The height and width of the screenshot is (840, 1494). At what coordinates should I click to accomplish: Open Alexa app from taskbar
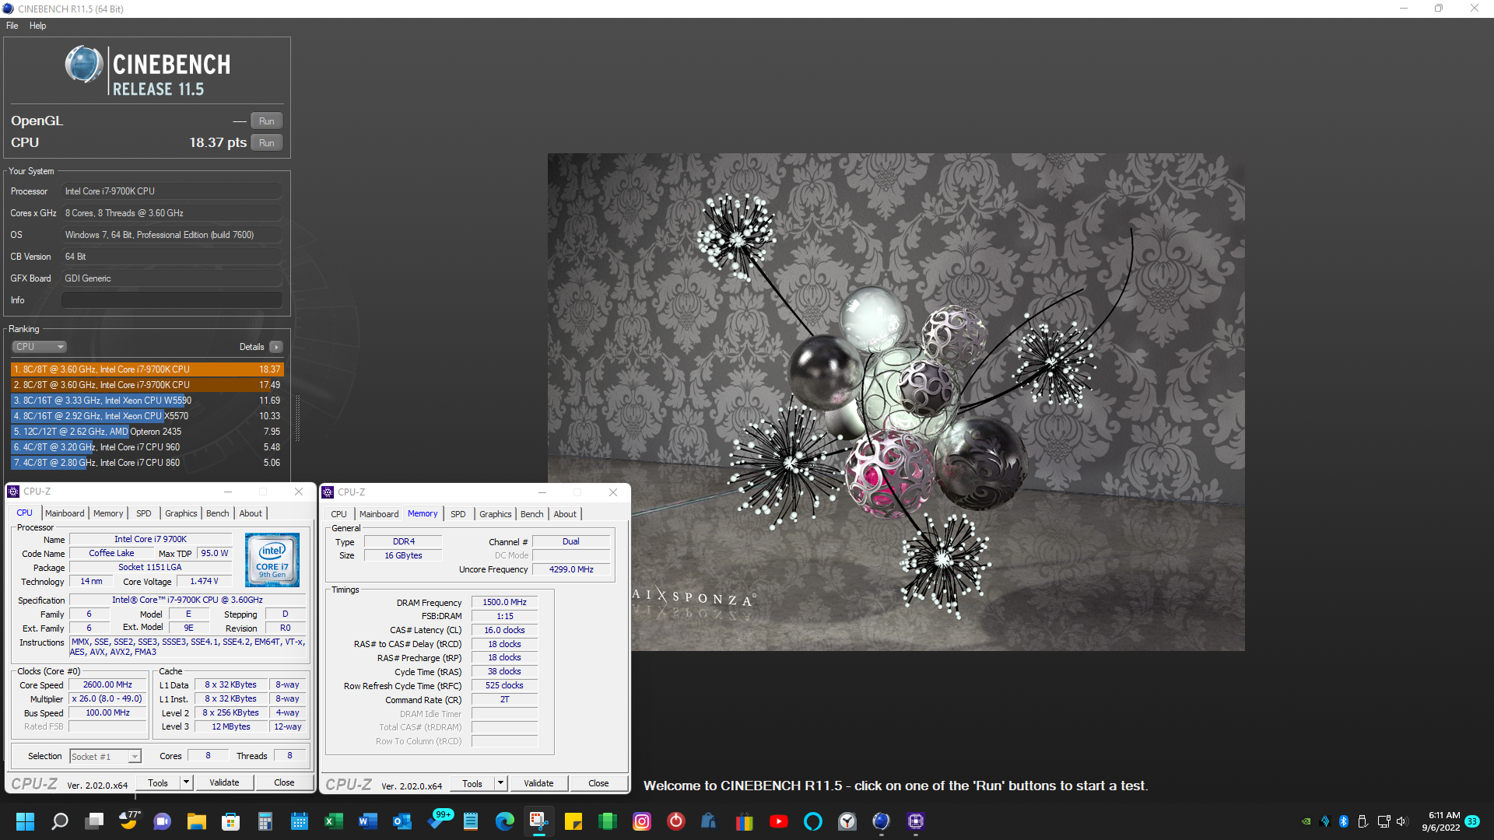tap(813, 821)
